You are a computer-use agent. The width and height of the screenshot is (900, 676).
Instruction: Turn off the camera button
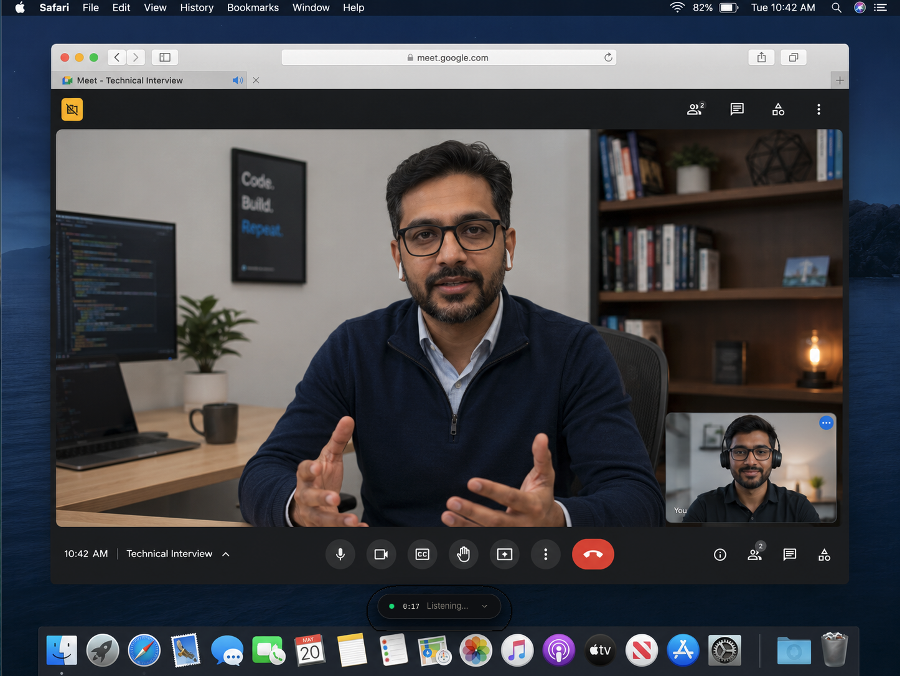tap(382, 554)
